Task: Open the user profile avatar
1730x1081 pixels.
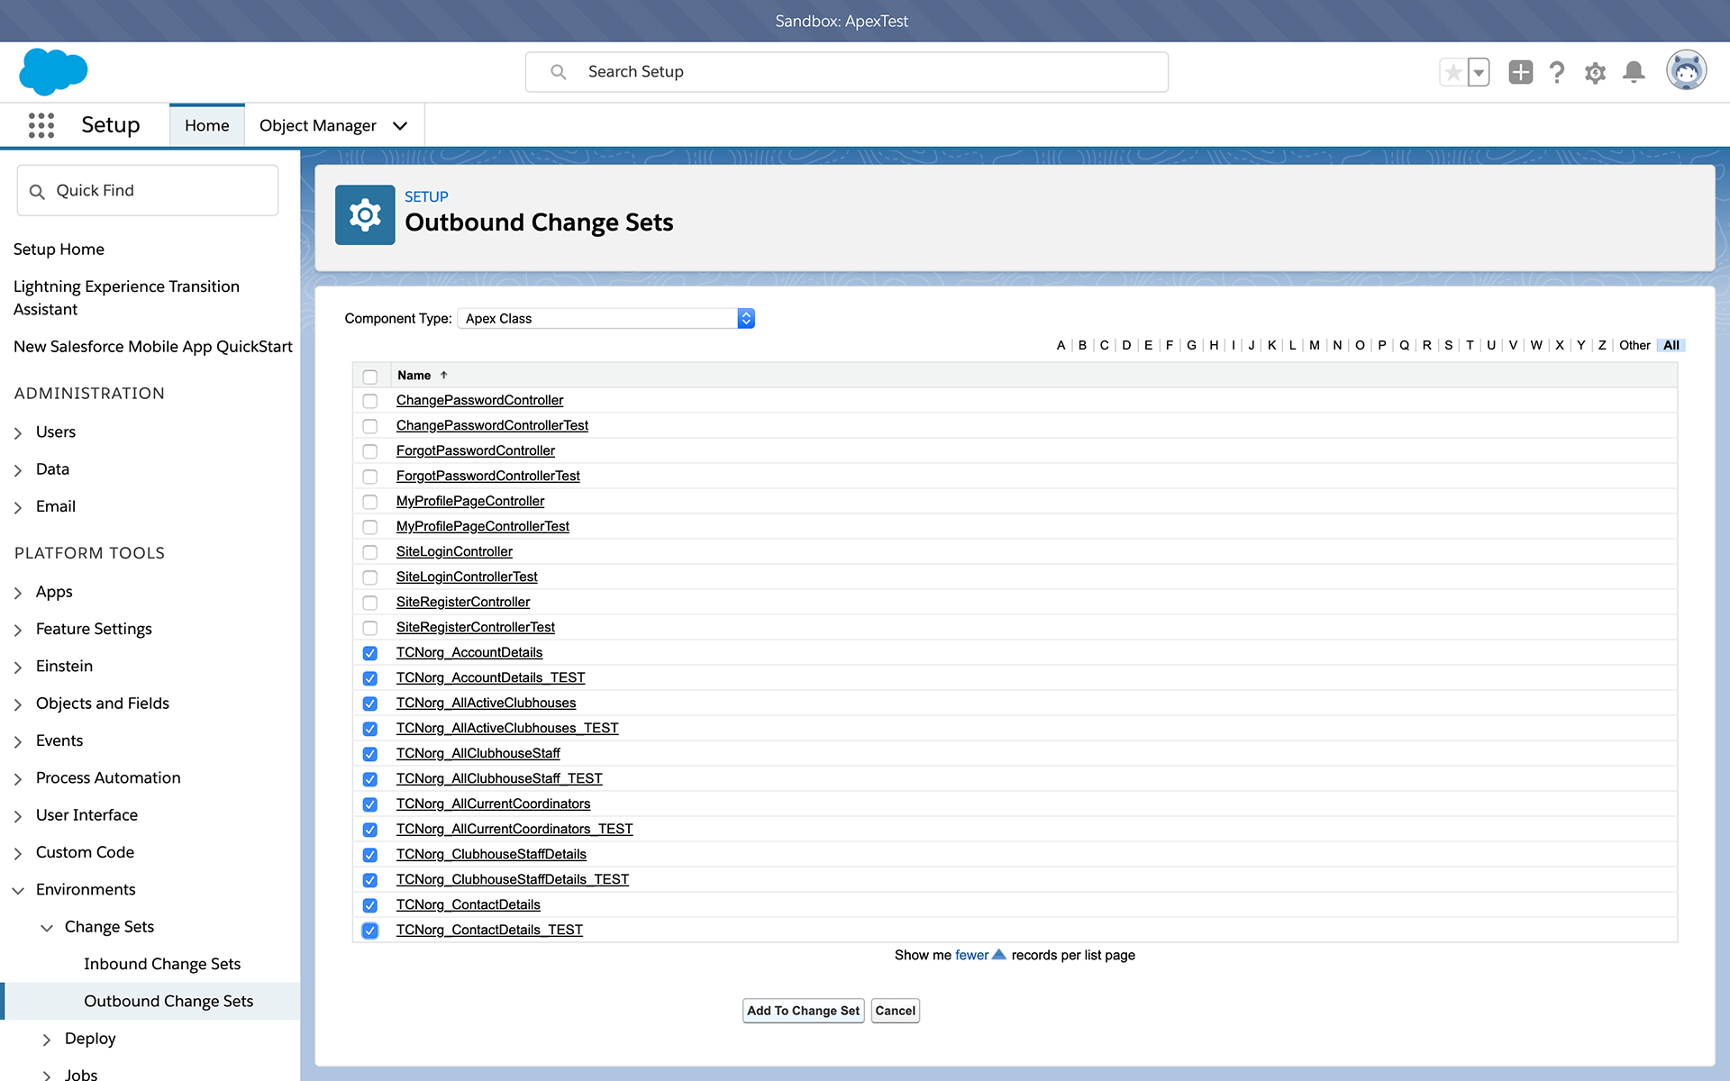Action: point(1686,71)
